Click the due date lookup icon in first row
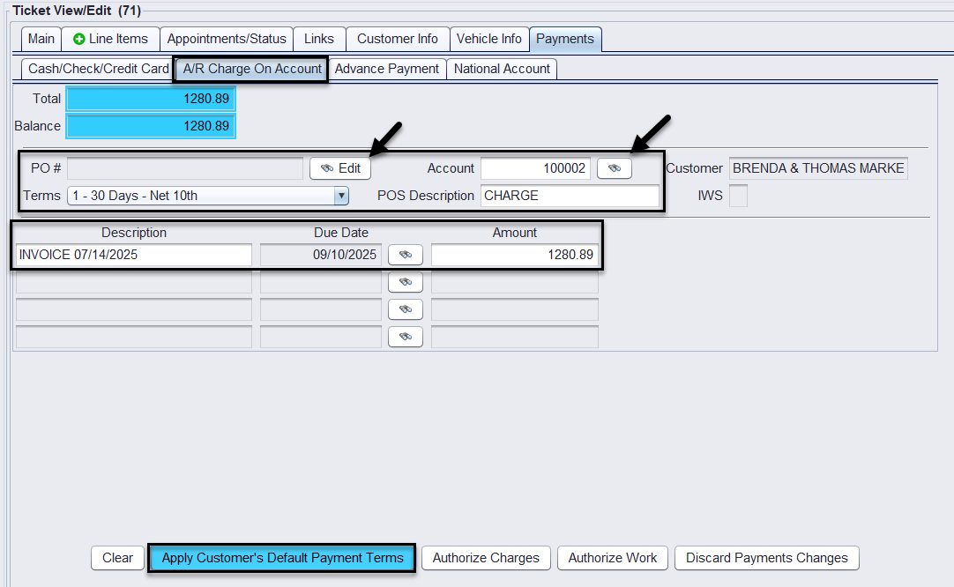The width and height of the screenshot is (954, 587). click(x=406, y=255)
